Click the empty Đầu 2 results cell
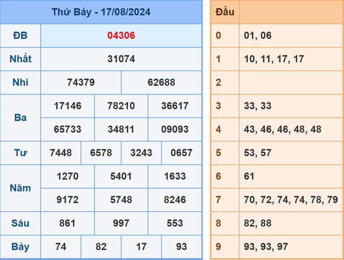344x260 pixels. pos(291,82)
